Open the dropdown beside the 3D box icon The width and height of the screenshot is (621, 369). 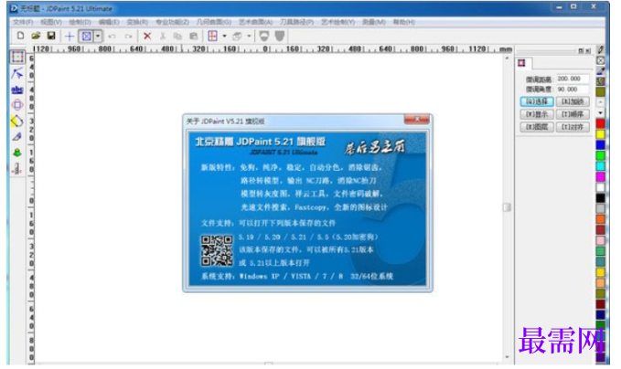(249, 37)
